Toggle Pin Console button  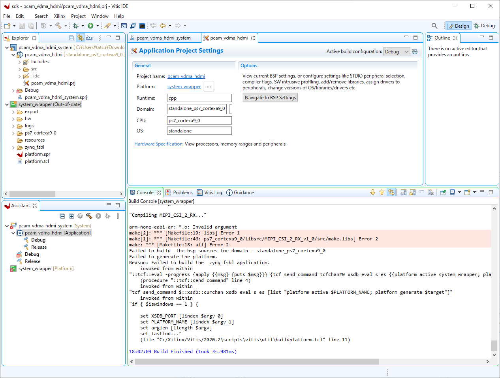pyautogui.click(x=443, y=193)
